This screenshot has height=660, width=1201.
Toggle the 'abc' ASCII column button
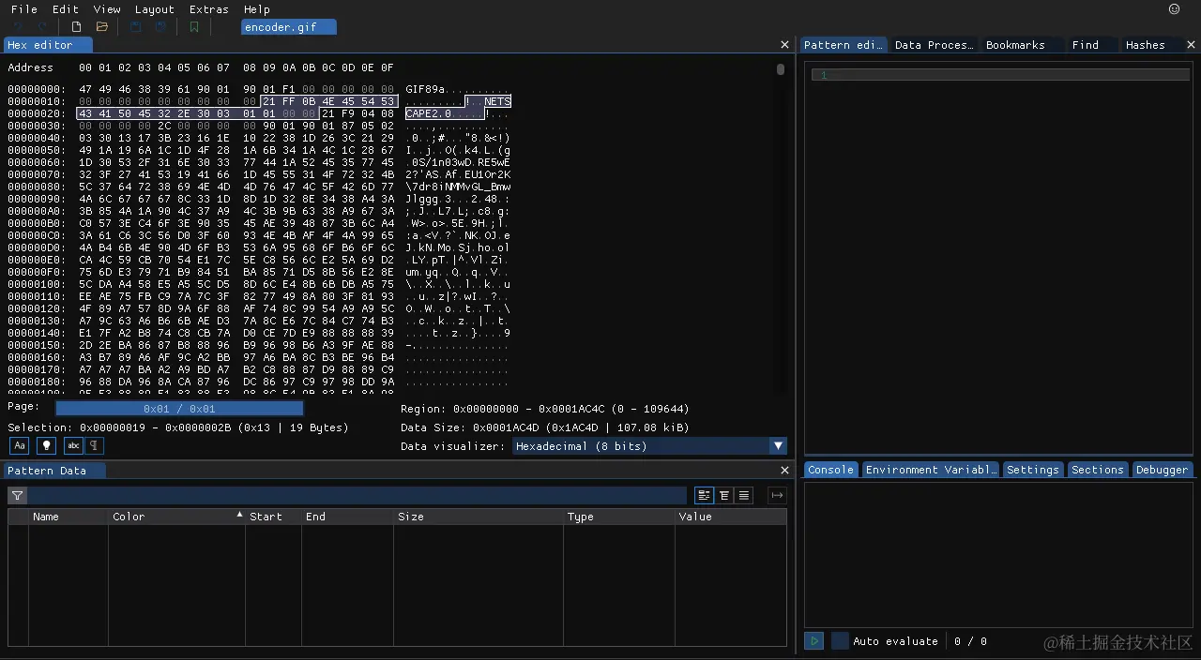coord(73,446)
